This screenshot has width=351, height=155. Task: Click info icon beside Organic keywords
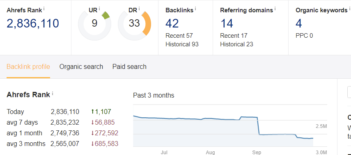[x=349, y=9]
